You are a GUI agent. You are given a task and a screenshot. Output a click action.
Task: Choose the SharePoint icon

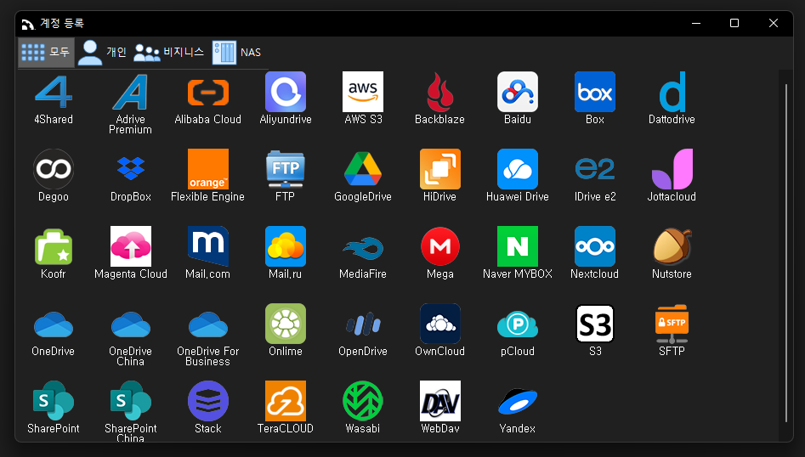[x=54, y=401]
